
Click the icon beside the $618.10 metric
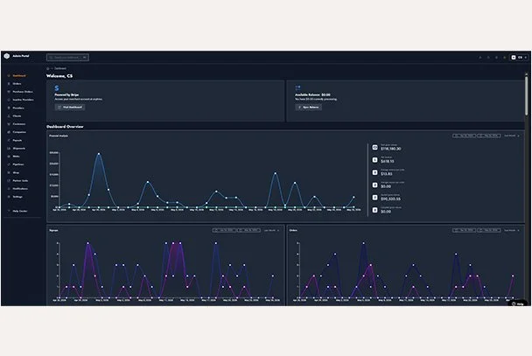(374, 160)
